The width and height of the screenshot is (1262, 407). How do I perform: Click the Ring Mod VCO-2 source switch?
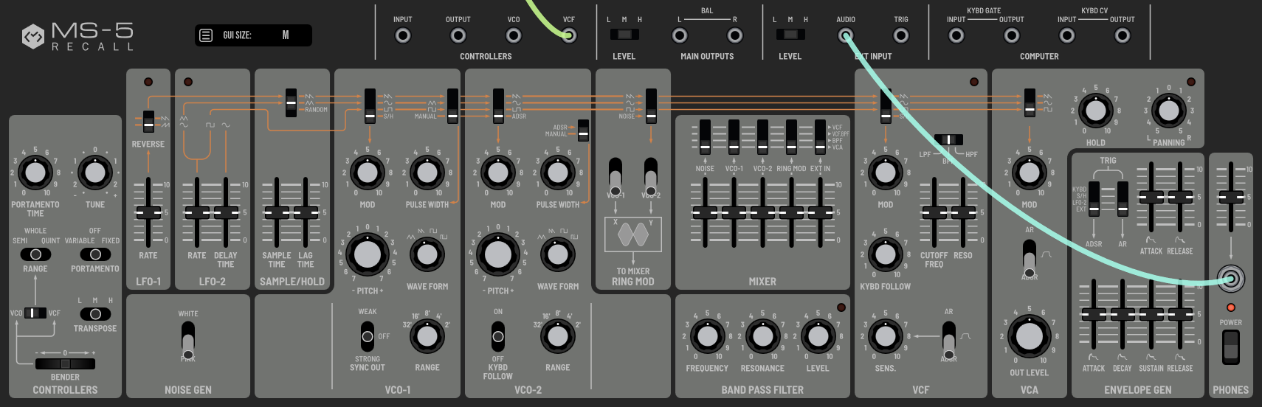[x=651, y=175]
